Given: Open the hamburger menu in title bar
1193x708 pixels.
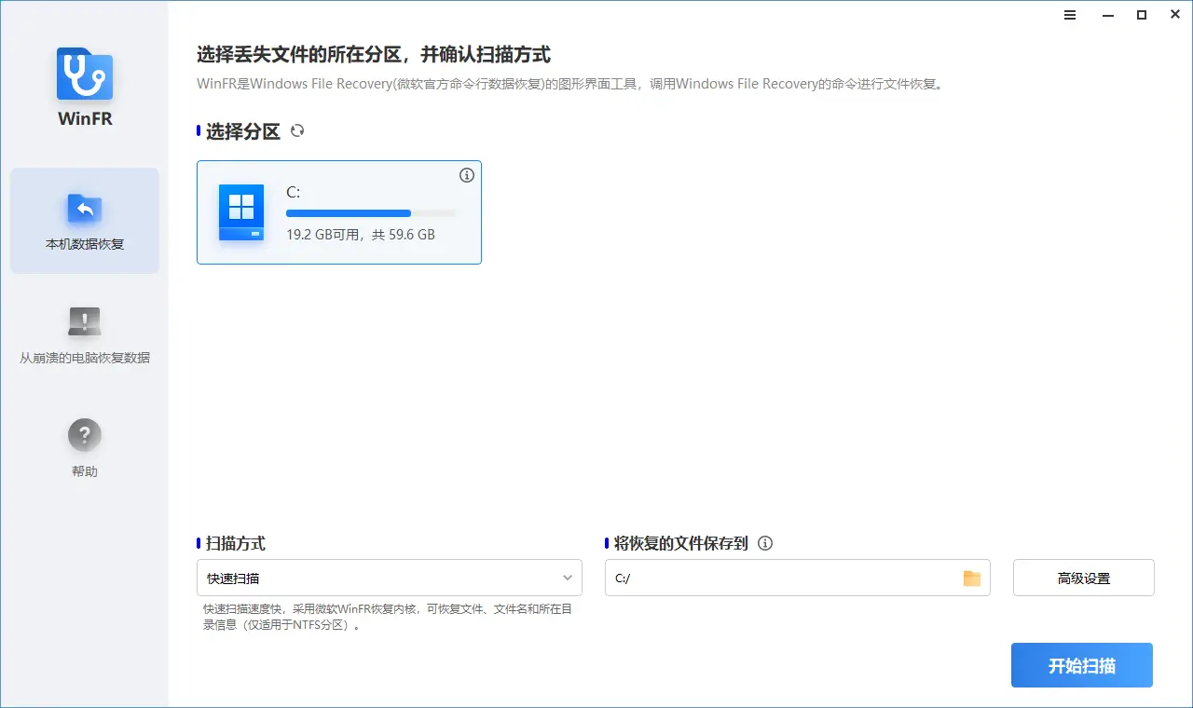Looking at the screenshot, I should (1070, 15).
